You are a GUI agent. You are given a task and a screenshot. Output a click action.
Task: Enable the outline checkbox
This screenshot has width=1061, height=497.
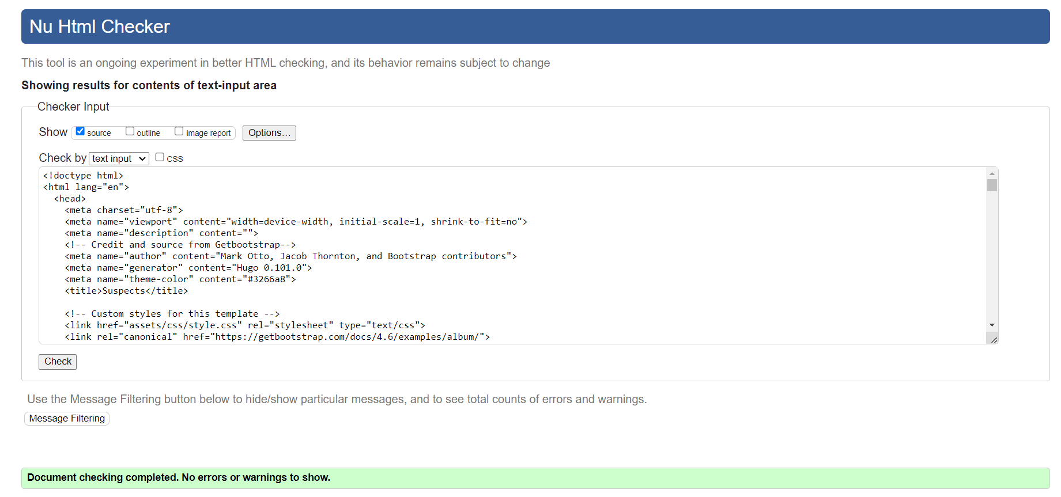point(130,131)
